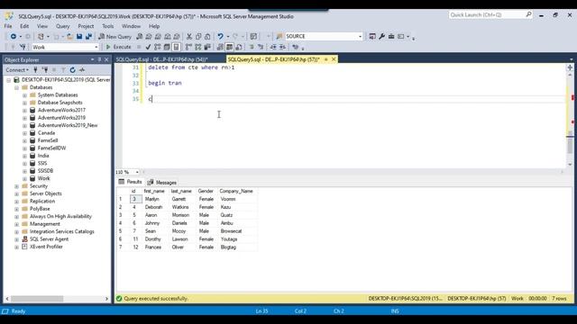
Task: Open the Undo history dropdown arrow
Action: (x=228, y=36)
